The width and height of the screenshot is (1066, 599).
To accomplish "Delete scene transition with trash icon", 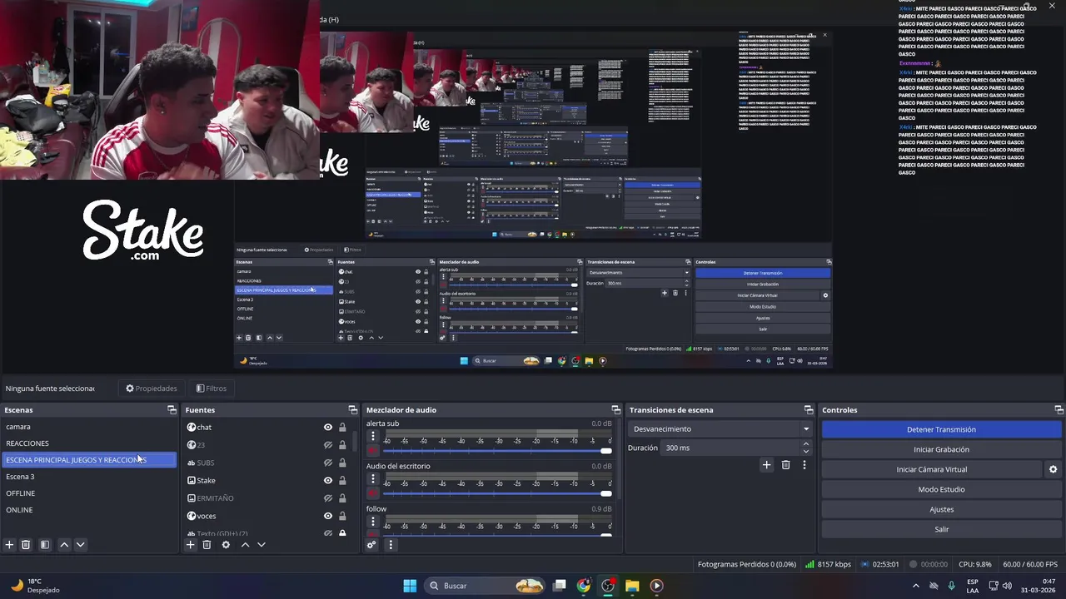I will [785, 465].
